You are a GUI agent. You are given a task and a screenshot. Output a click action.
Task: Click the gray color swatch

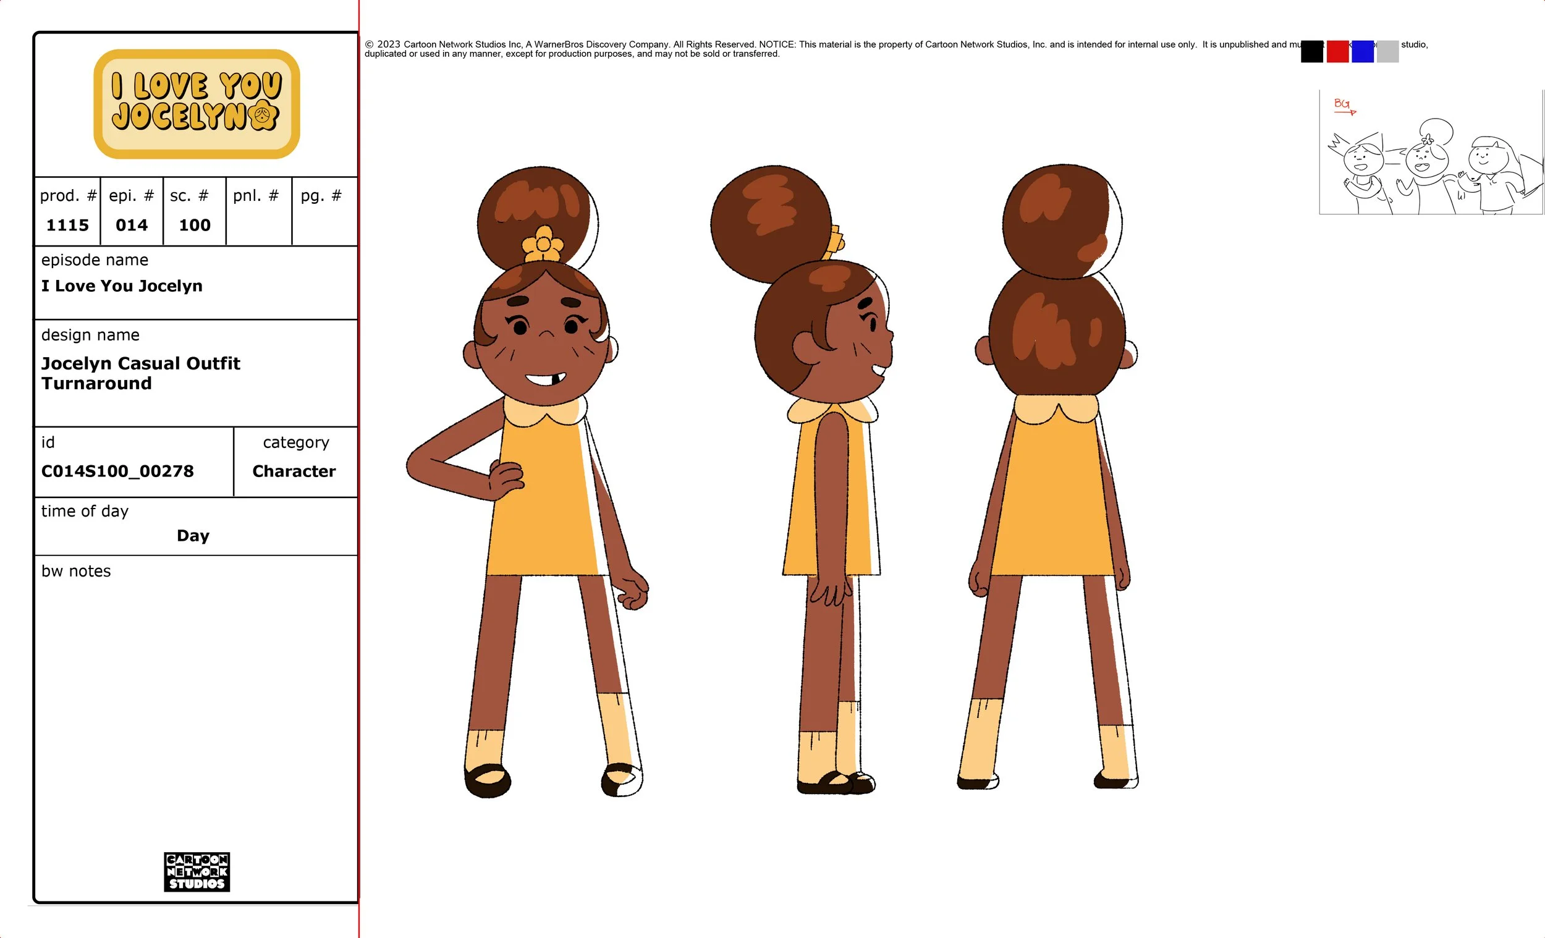pos(1387,51)
